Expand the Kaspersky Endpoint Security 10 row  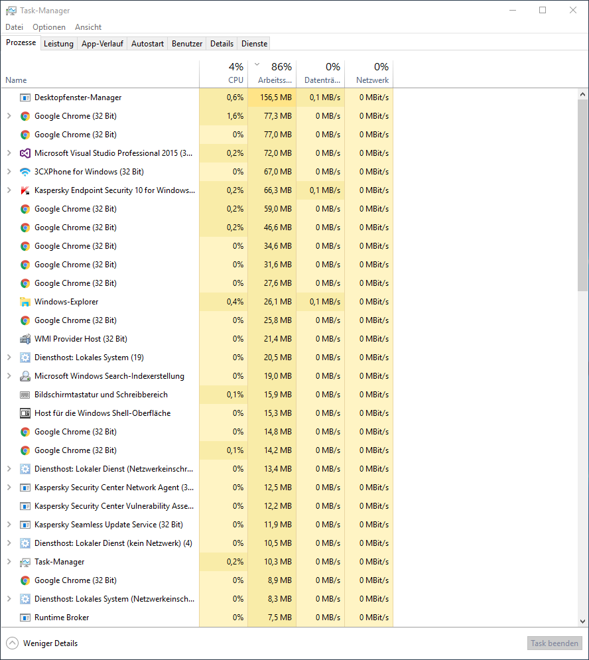point(9,190)
